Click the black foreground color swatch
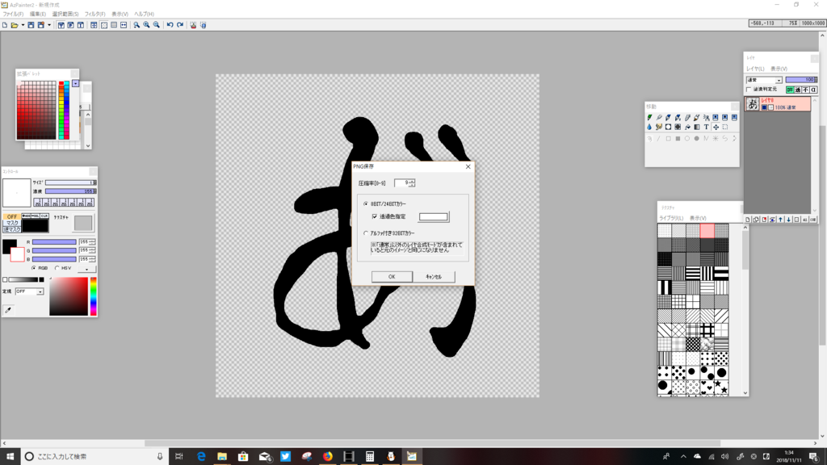Viewport: 827px width, 465px height. coord(8,245)
